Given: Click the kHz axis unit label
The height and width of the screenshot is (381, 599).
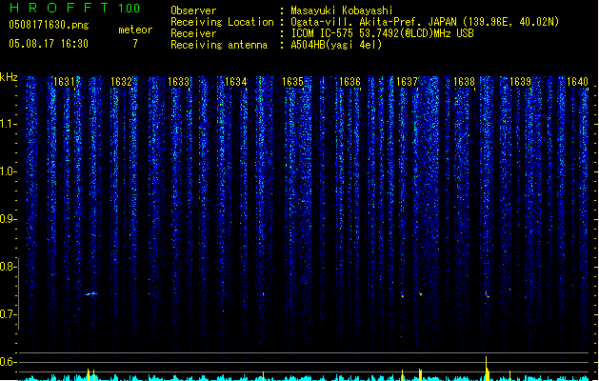Looking at the screenshot, I should pos(9,77).
